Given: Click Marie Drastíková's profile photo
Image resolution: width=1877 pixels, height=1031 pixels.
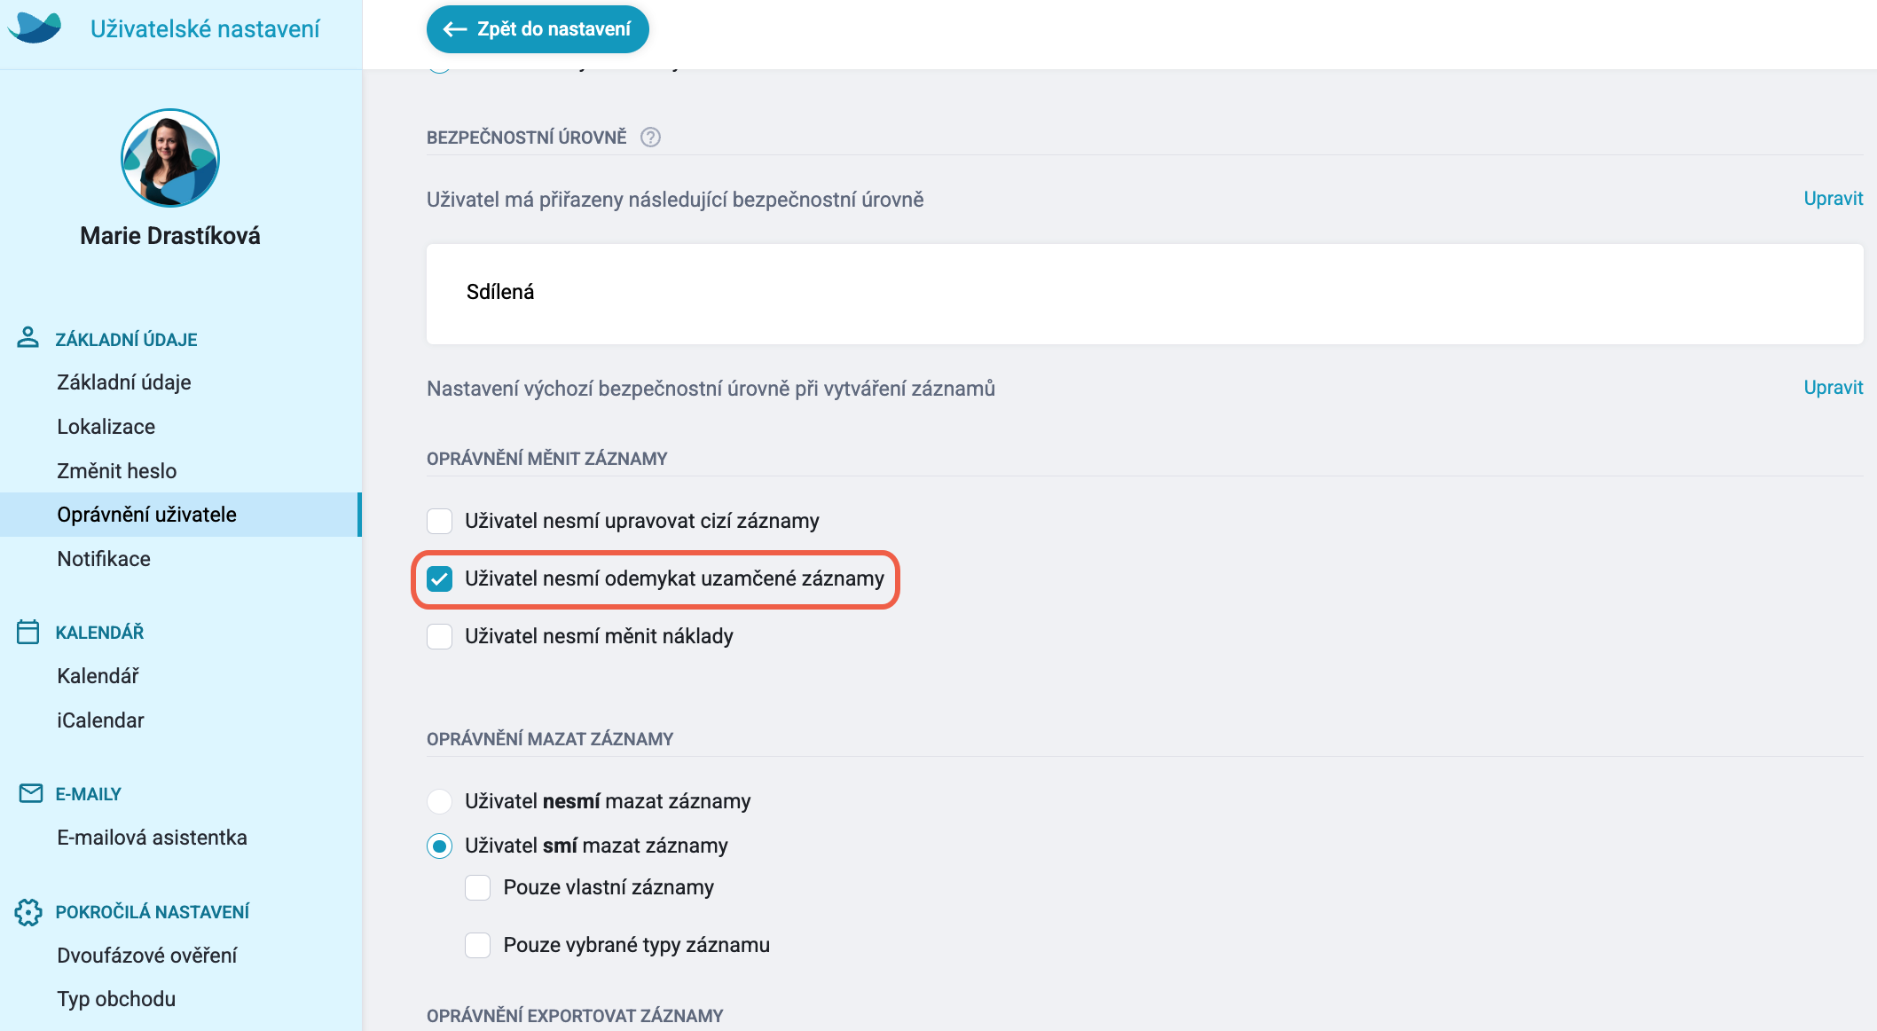Looking at the screenshot, I should coord(170,158).
